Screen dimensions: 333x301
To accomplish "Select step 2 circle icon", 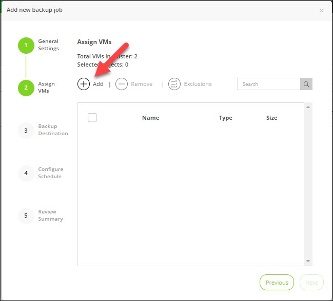I will (x=26, y=88).
